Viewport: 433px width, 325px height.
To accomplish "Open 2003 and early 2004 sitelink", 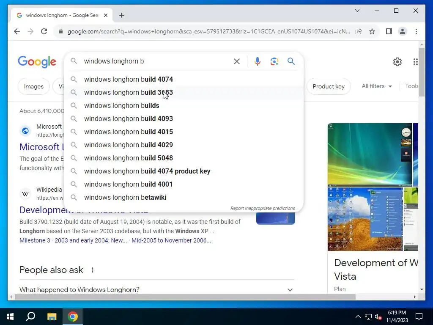I will pos(91,240).
